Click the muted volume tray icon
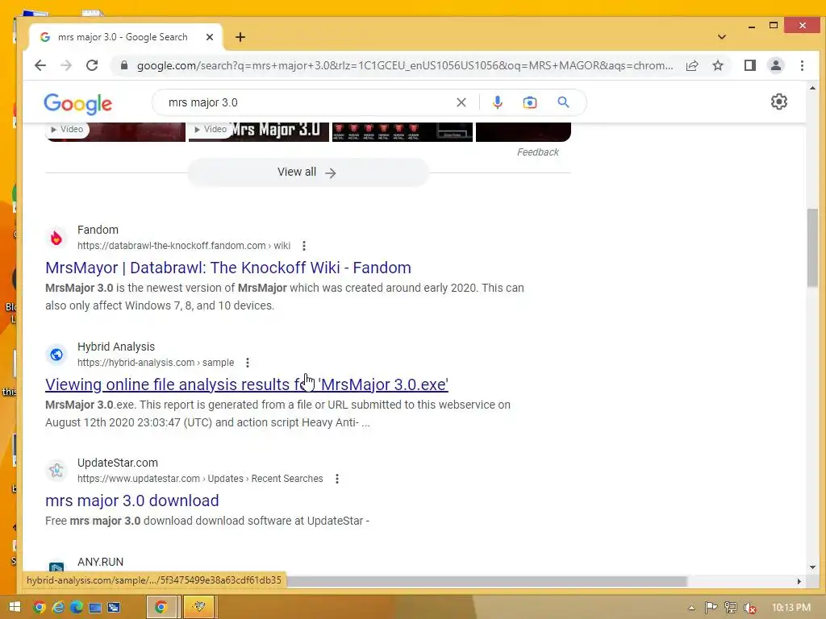 click(750, 608)
